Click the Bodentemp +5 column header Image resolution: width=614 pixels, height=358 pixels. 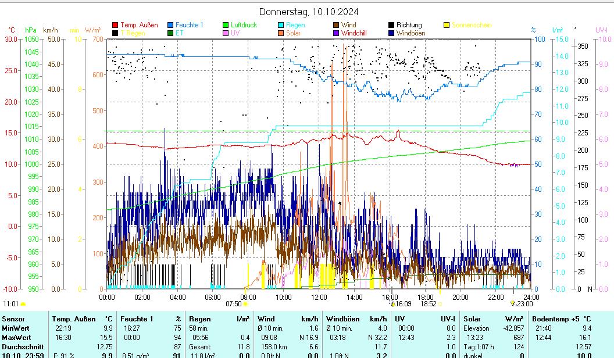(552, 318)
